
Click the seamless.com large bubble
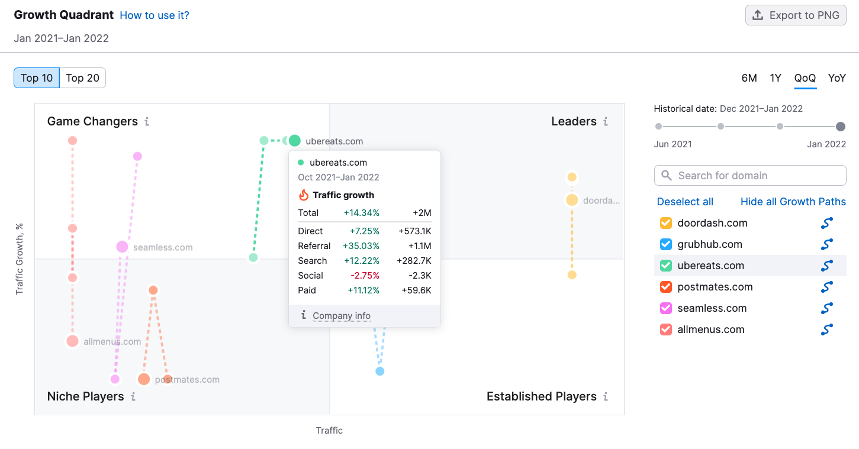(x=122, y=247)
